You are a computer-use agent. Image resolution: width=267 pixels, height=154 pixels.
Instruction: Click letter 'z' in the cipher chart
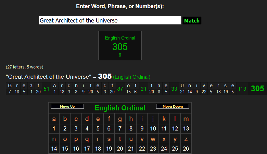[x=186, y=139]
